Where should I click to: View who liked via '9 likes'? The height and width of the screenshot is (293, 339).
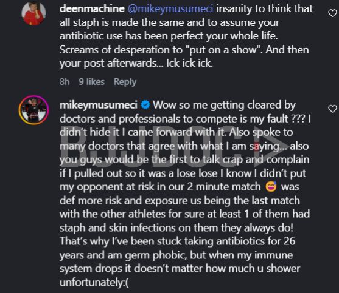coord(92,82)
